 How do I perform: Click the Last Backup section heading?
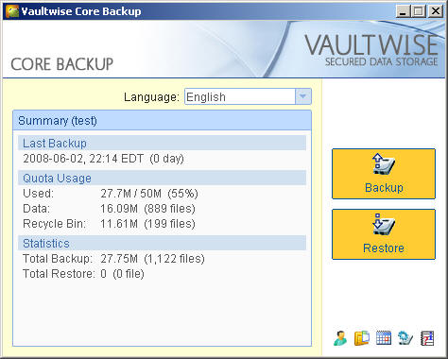(x=162, y=143)
